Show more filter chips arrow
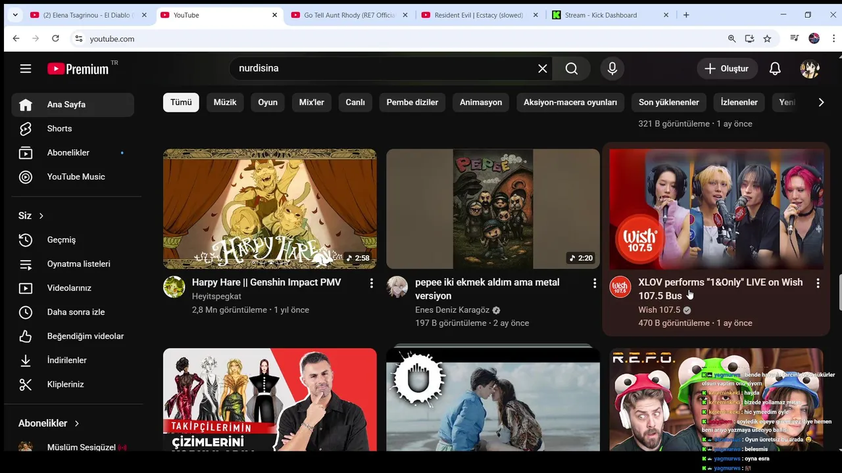842x473 pixels. click(821, 102)
